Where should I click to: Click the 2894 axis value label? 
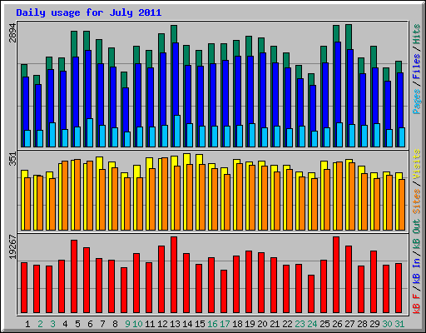pos(12,33)
